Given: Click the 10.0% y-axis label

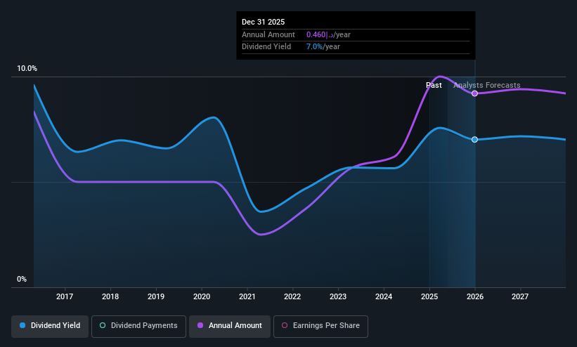Looking at the screenshot, I should pos(27,68).
